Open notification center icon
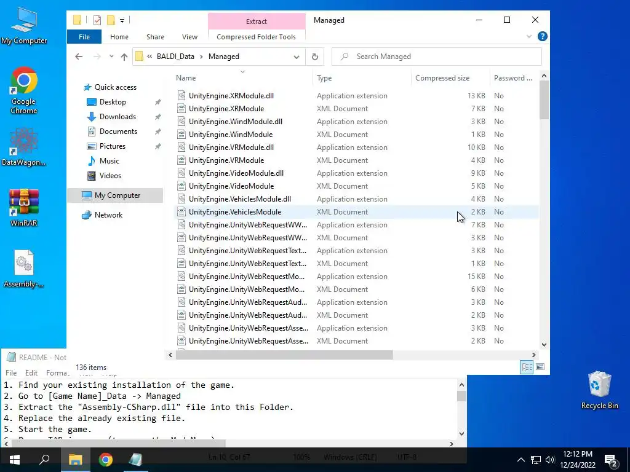 tap(611, 460)
